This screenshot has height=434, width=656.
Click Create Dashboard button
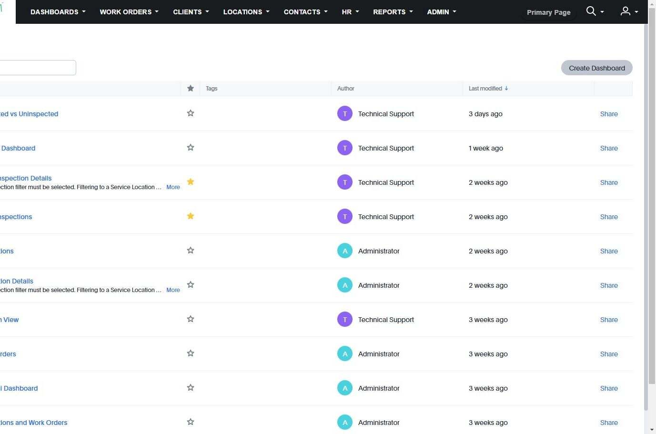coord(597,68)
